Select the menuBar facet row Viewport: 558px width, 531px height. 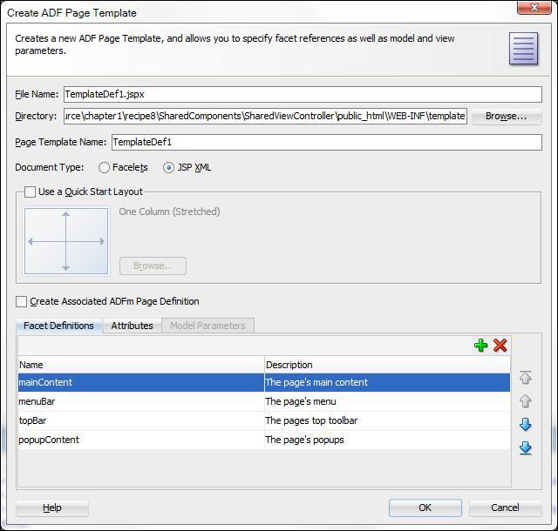(264, 401)
